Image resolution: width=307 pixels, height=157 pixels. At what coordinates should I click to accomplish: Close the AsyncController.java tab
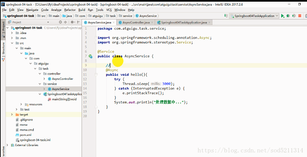coord(152,22)
